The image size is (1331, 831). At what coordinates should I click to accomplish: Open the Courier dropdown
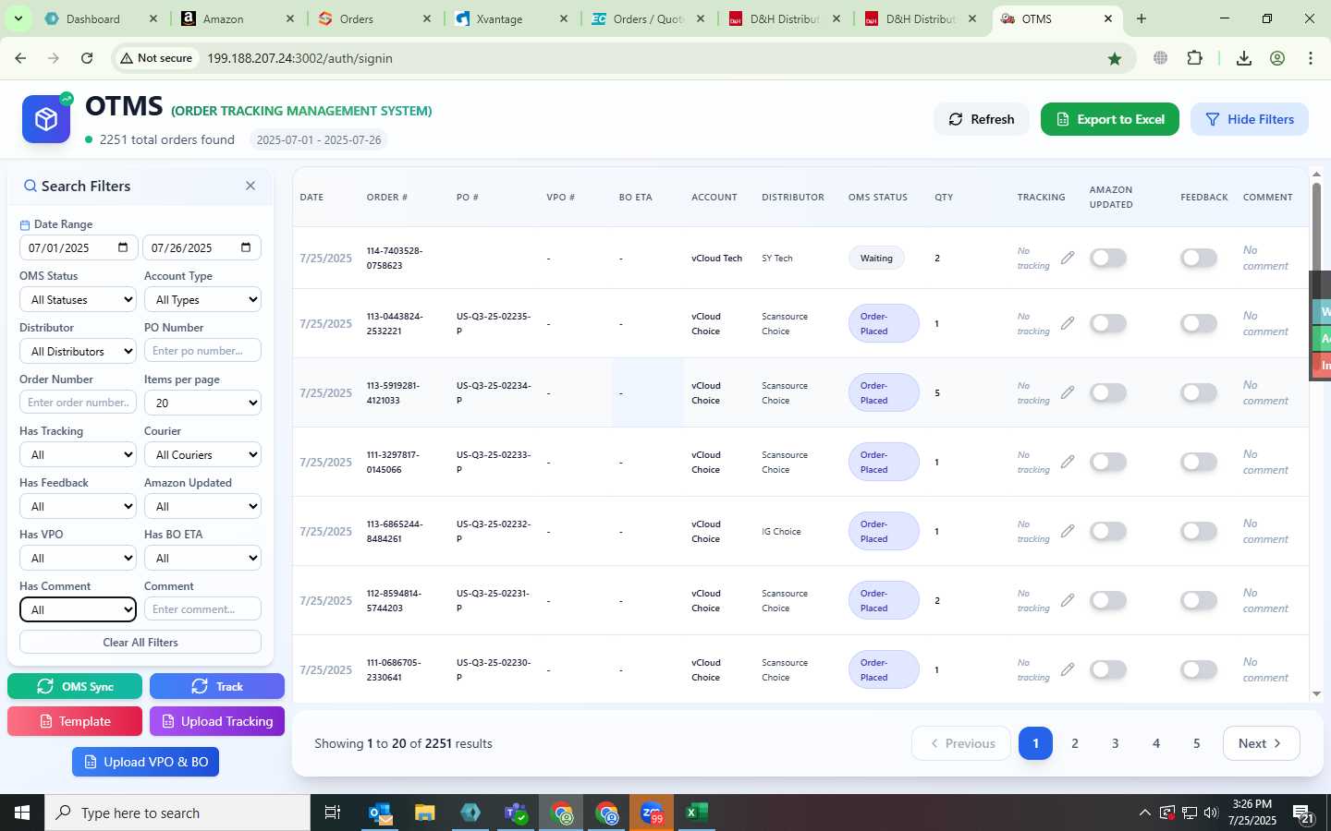202,454
